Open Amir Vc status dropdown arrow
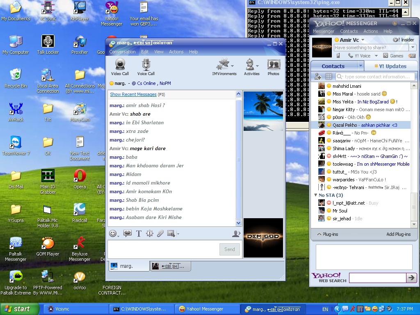This screenshot has height=315, width=420. click(363, 40)
